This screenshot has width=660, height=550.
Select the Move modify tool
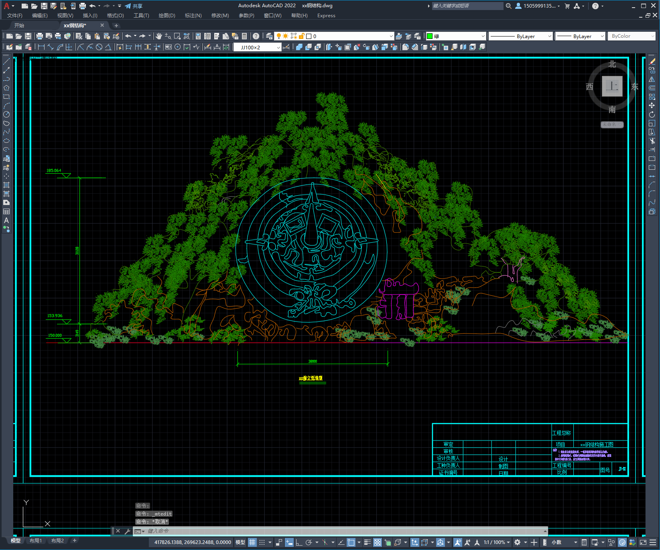click(652, 106)
